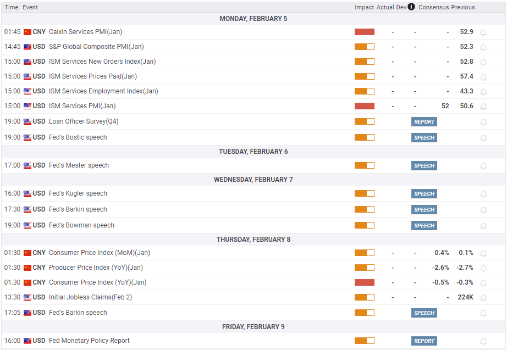Click bell for Consumer Price Index (YoY)
The width and height of the screenshot is (507, 350).
click(x=483, y=283)
